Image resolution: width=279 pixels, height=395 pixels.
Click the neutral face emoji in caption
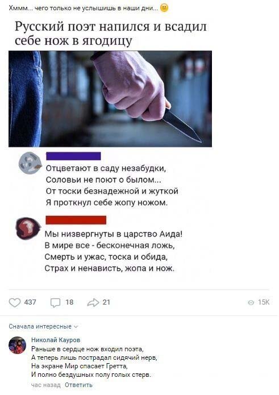(164, 8)
